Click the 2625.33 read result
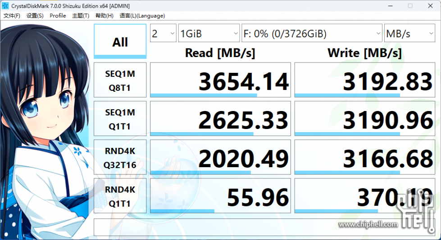Viewport: 441px width, 240px height. point(221,119)
